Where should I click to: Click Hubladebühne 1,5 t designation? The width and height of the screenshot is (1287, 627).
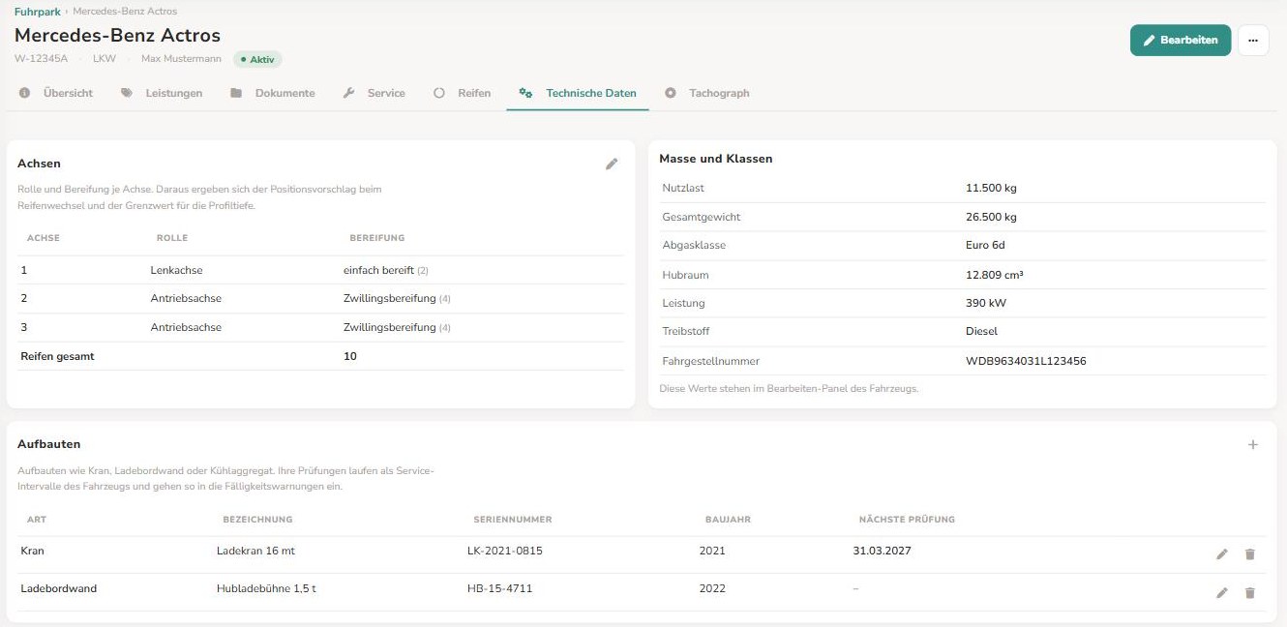tap(266, 588)
